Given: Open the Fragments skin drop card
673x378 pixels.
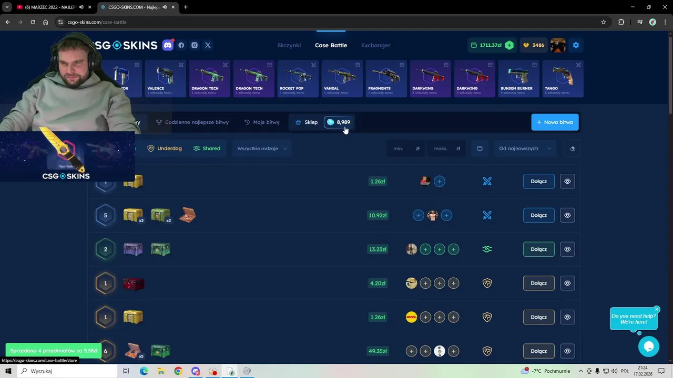Looking at the screenshot, I should coord(385,79).
